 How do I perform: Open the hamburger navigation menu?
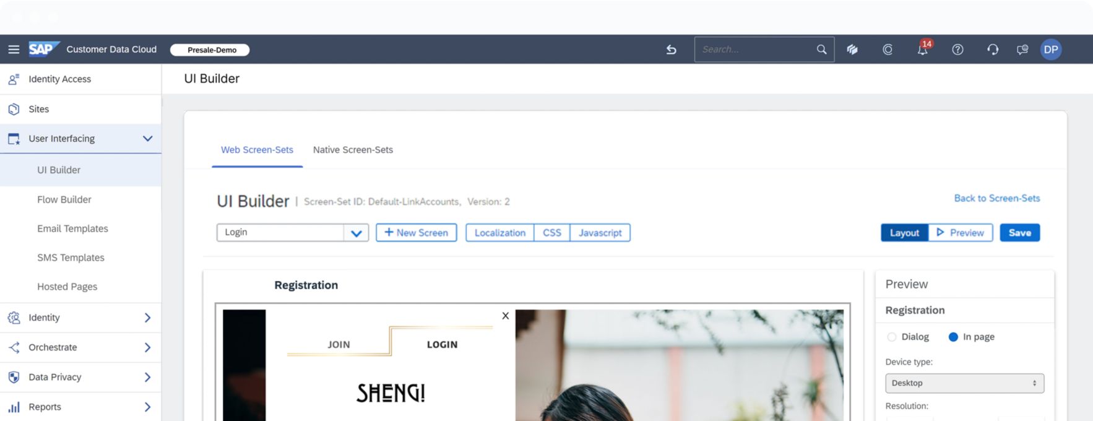click(14, 50)
